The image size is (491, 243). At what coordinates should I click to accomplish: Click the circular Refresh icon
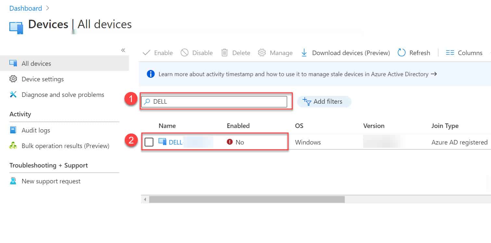(402, 52)
